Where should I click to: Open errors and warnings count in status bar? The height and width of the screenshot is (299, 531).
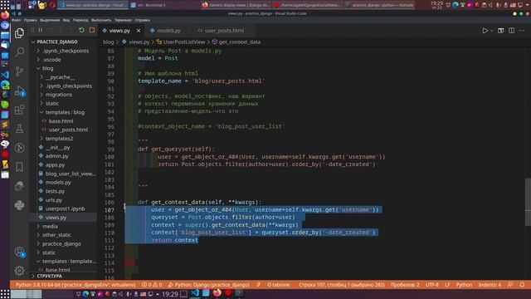(x=152, y=285)
